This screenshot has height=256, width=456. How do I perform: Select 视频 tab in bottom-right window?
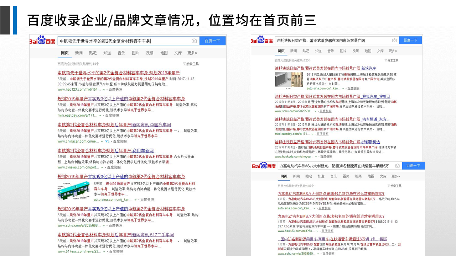(358, 176)
